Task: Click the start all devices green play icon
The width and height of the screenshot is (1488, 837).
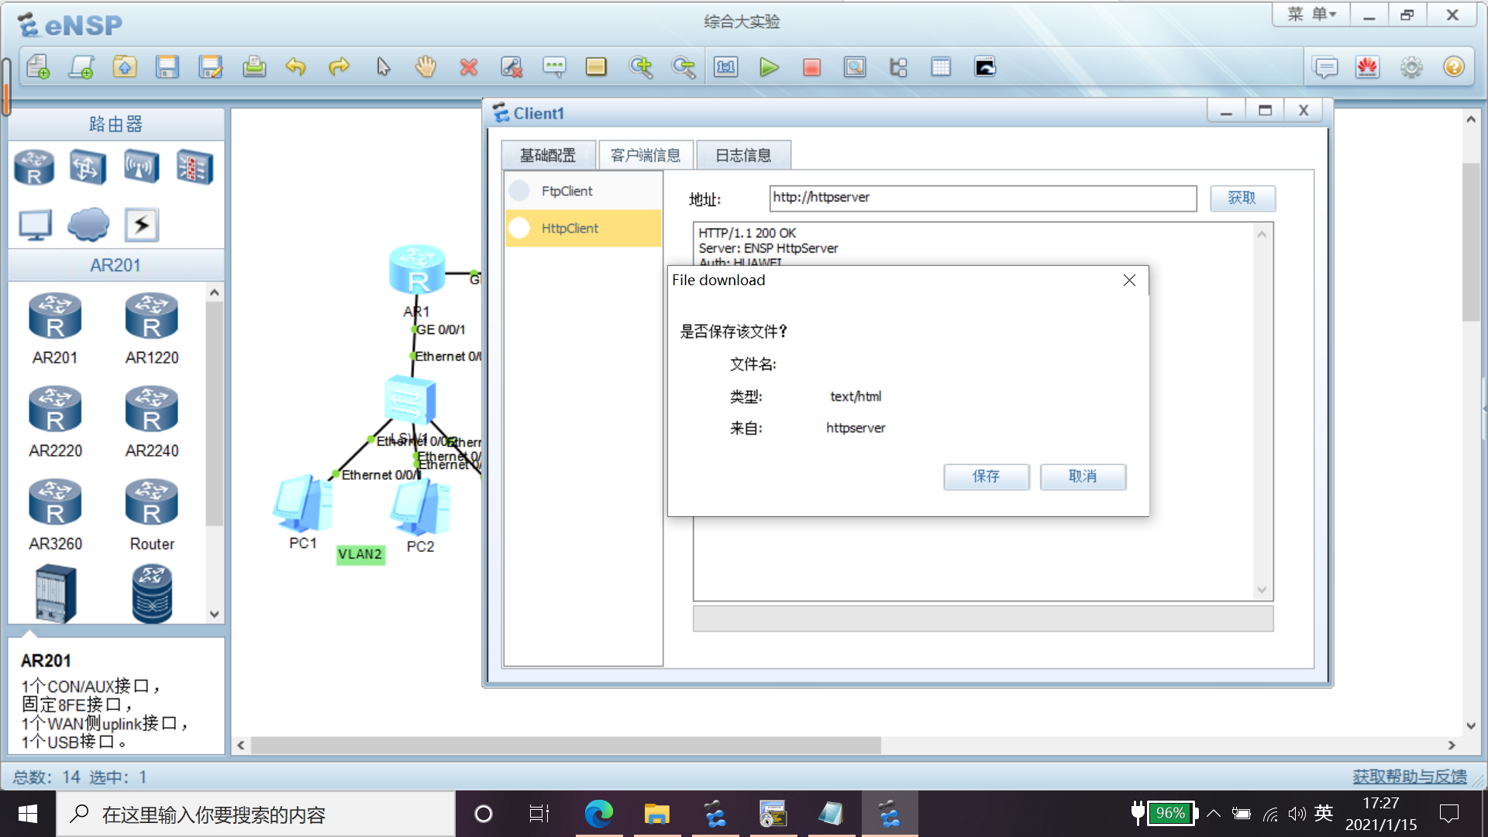Action: click(769, 67)
